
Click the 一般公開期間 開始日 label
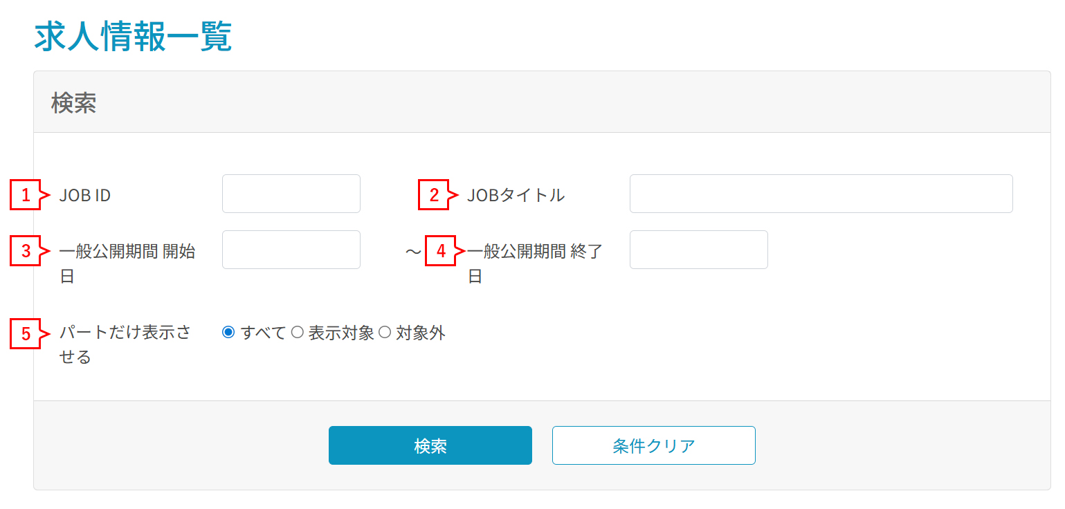pyautogui.click(x=127, y=263)
